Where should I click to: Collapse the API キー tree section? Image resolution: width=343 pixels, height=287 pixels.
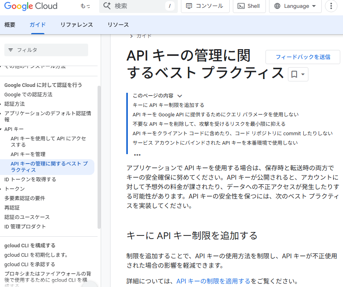pos(1,129)
